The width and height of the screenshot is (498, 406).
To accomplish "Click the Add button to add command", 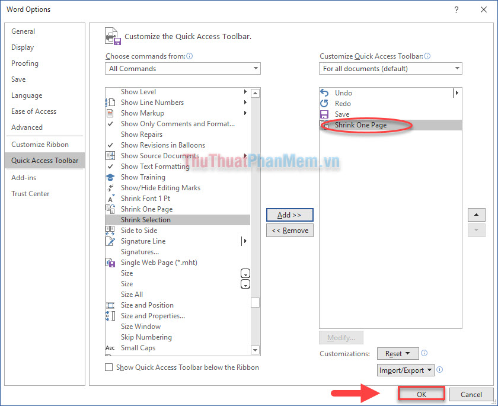I will tap(289, 215).
